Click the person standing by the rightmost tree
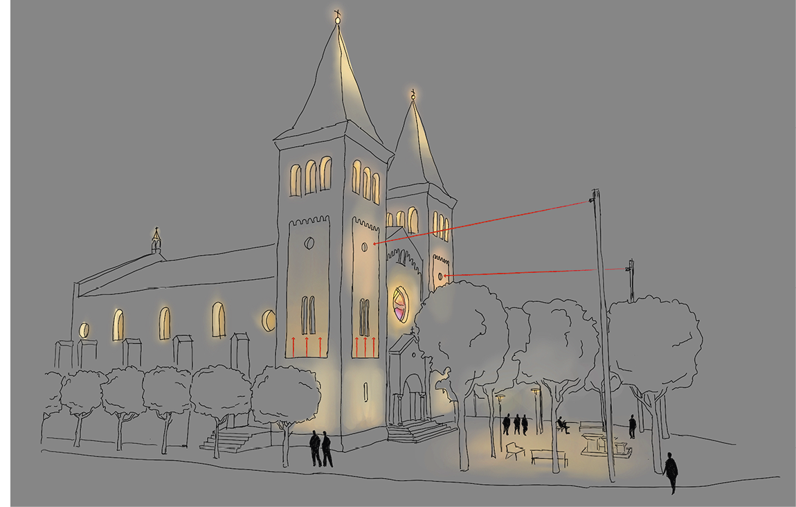This screenshot has height=507, width=796. tap(632, 426)
